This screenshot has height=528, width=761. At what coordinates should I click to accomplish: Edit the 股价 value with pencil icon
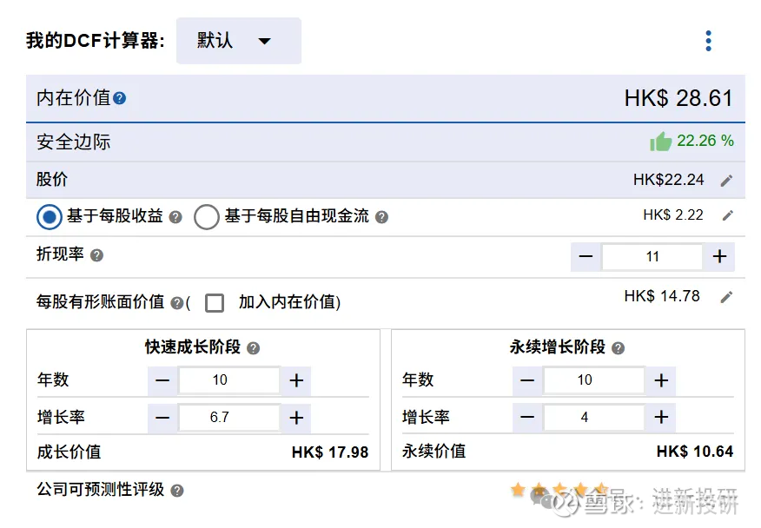tap(726, 181)
